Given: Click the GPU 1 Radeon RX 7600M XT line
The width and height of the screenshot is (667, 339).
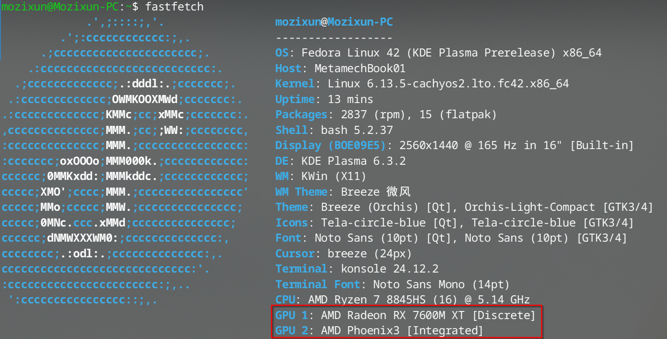Looking at the screenshot, I should pos(405,315).
